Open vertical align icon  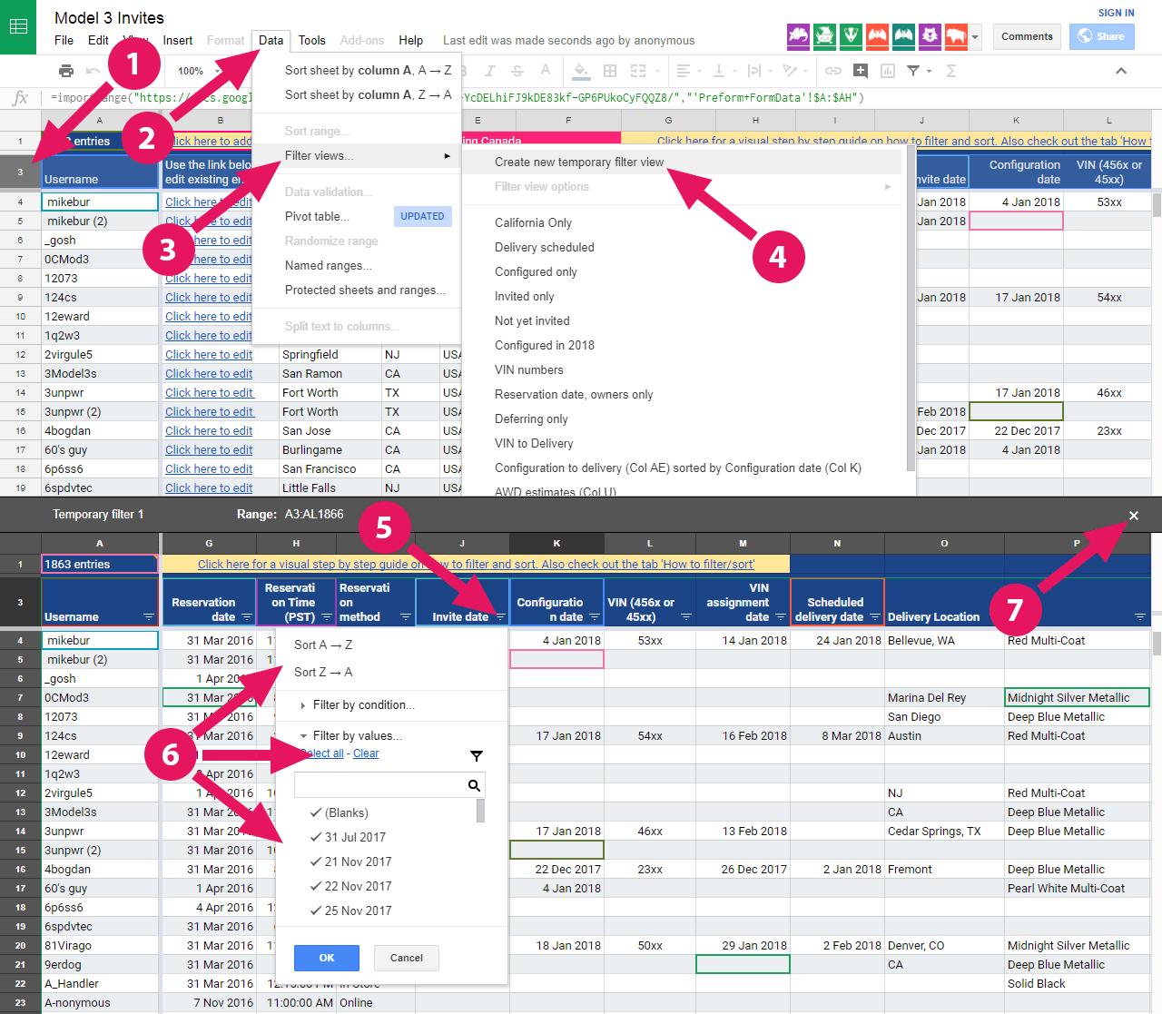pyautogui.click(x=719, y=71)
